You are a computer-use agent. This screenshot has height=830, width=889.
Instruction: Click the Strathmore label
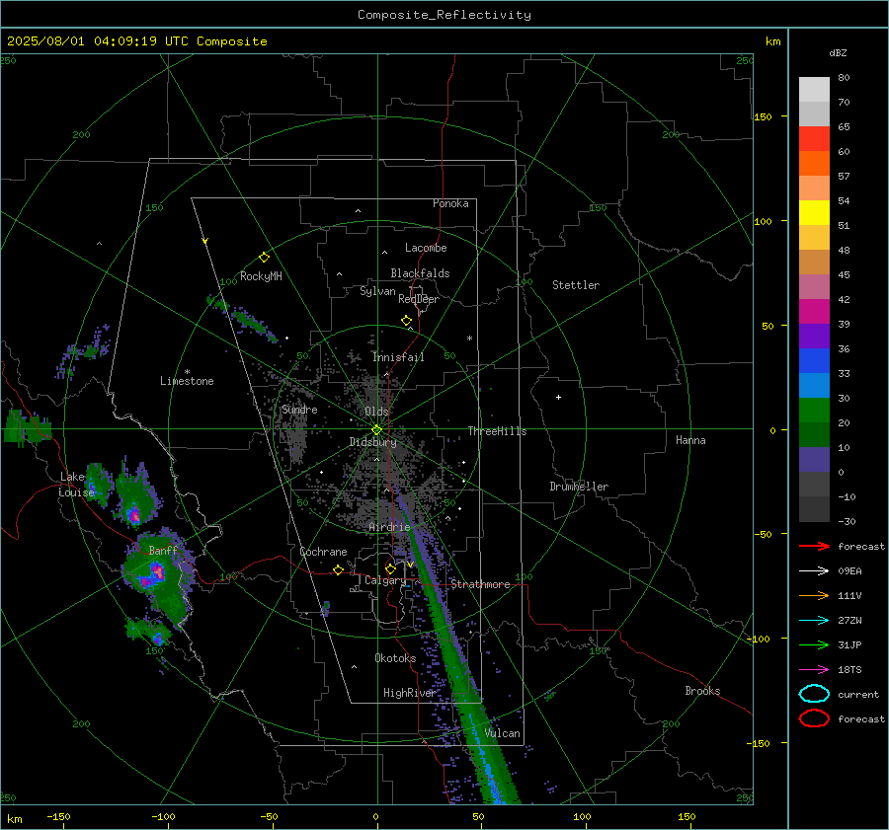click(480, 584)
